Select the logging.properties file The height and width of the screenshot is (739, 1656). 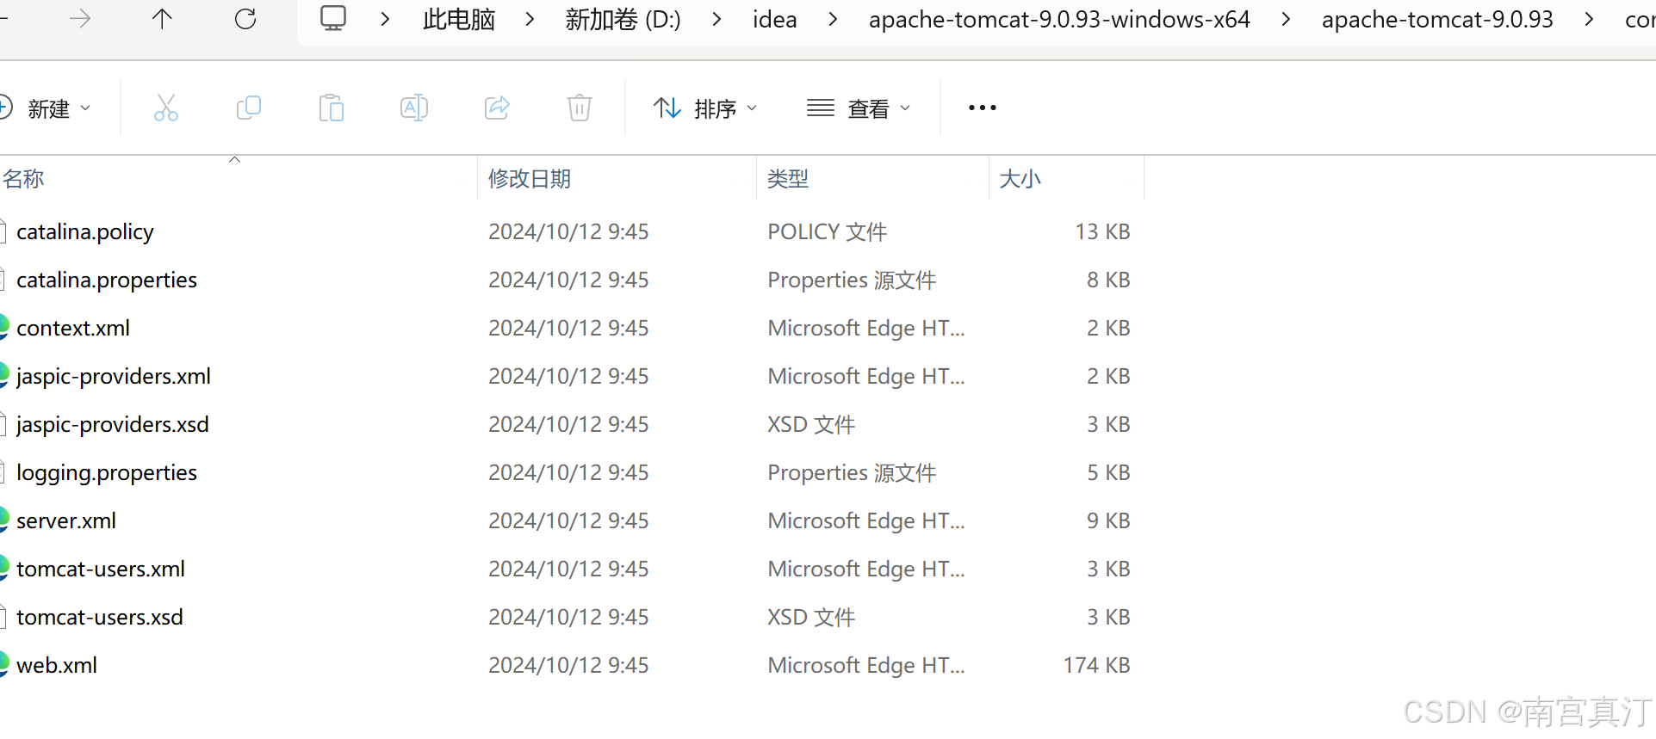coord(107,472)
